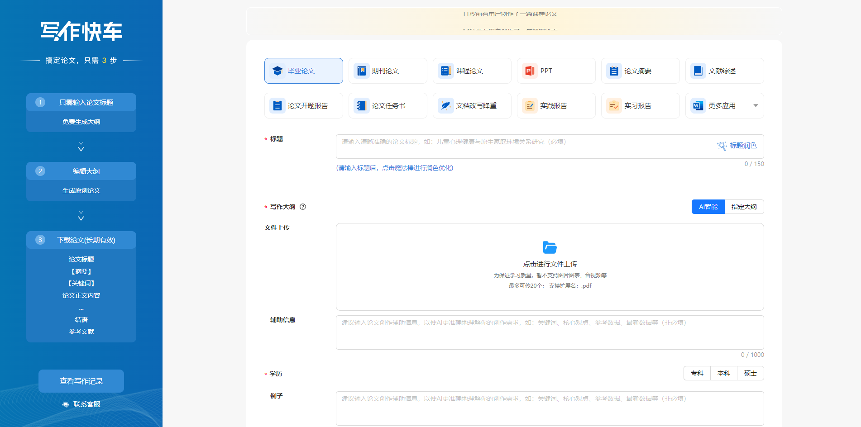Open 文献综述 via its book icon
The image size is (861, 427).
pos(698,71)
